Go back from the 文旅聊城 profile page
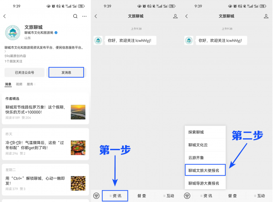The image size is (273, 202). coord(5,16)
